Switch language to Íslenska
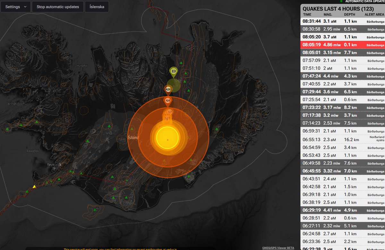Viewport: 385px width, 250px height. pyautogui.click(x=97, y=7)
